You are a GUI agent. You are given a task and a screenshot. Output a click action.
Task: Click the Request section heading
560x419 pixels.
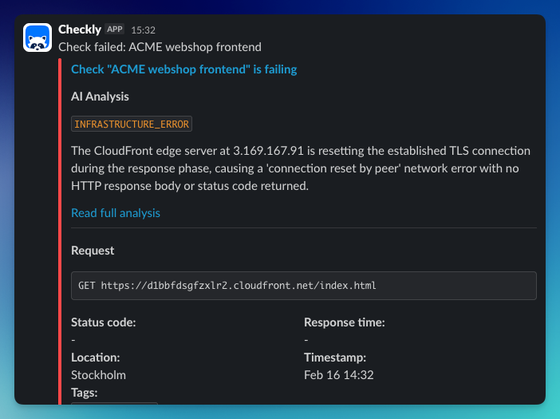pyautogui.click(x=93, y=251)
